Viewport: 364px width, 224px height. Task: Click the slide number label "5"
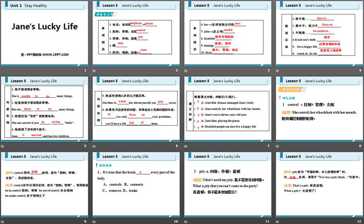[85, 146]
